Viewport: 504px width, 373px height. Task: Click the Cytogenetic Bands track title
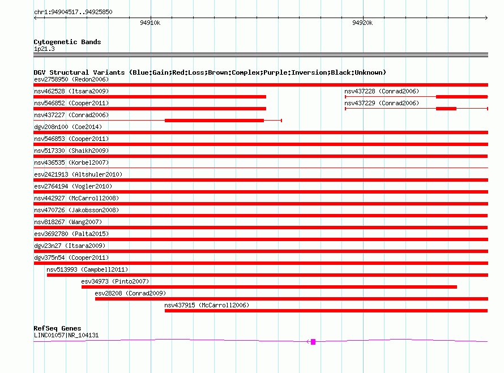[67, 42]
